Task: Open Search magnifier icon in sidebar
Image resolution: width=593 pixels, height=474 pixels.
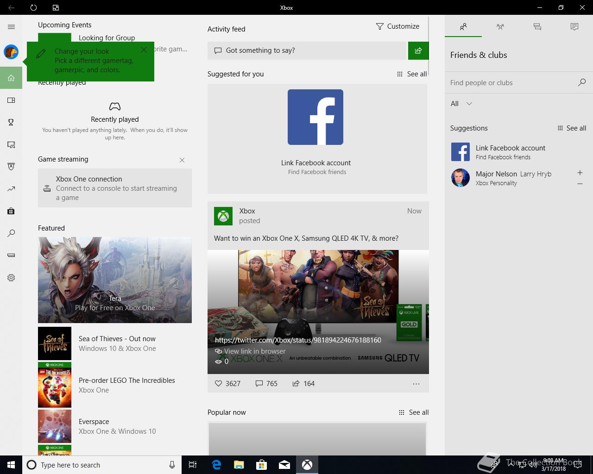Action: (x=11, y=233)
